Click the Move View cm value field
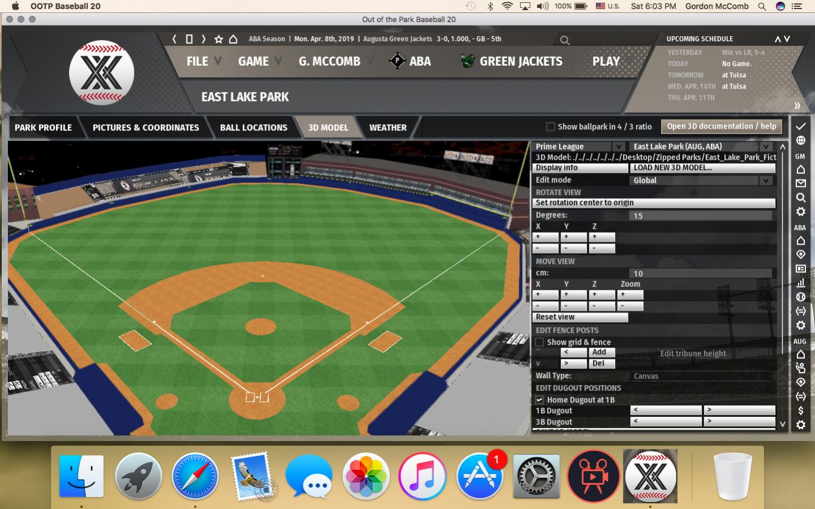The width and height of the screenshot is (815, 509). tap(701, 273)
